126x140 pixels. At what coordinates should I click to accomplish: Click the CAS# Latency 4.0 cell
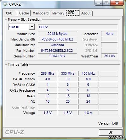tap(48, 79)
